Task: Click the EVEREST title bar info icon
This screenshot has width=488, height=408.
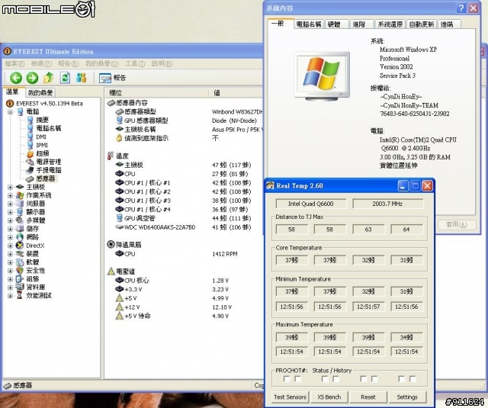Action: pos(8,51)
